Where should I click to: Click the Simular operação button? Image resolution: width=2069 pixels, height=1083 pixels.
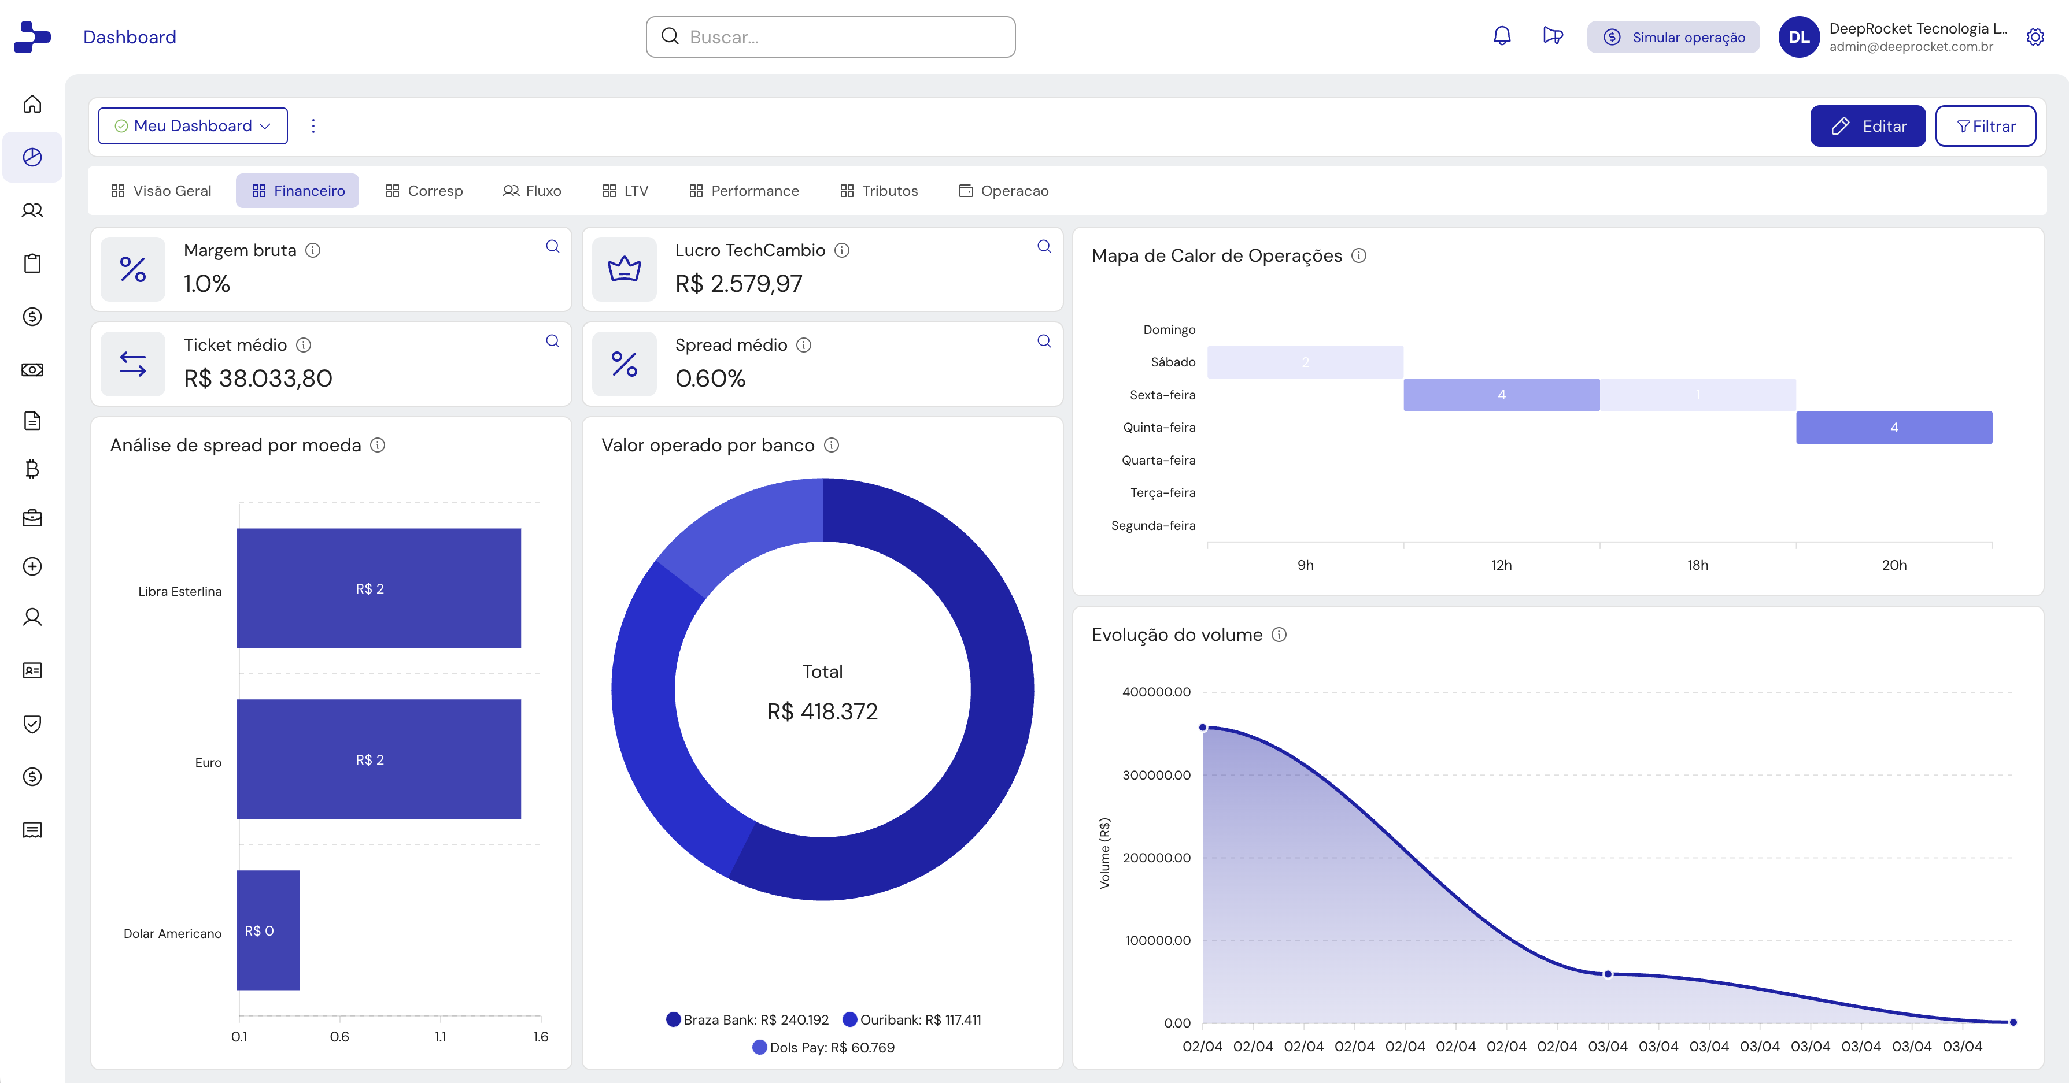coord(1673,37)
